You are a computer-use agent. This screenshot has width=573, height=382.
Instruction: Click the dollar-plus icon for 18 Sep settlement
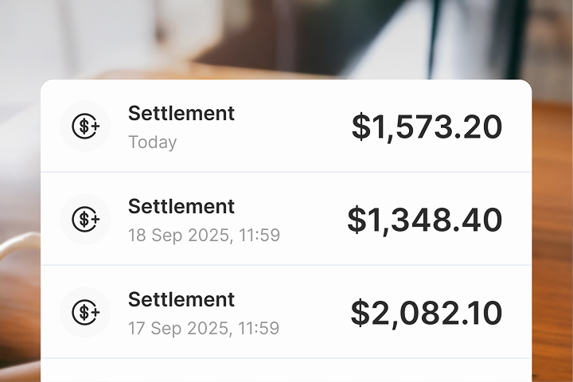85,219
